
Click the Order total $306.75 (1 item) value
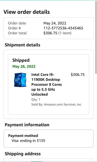pyautogui.click(x=57, y=33)
